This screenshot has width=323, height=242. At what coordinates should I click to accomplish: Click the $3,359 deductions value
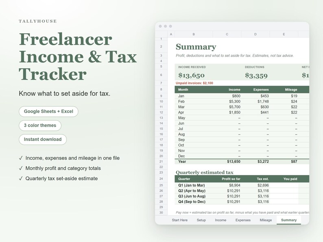[256, 76]
